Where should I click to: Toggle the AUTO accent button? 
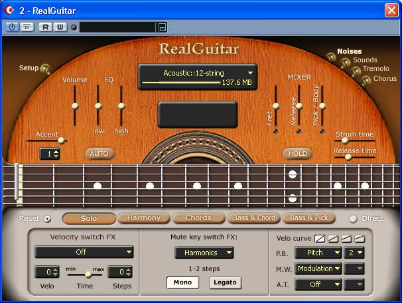[99, 153]
